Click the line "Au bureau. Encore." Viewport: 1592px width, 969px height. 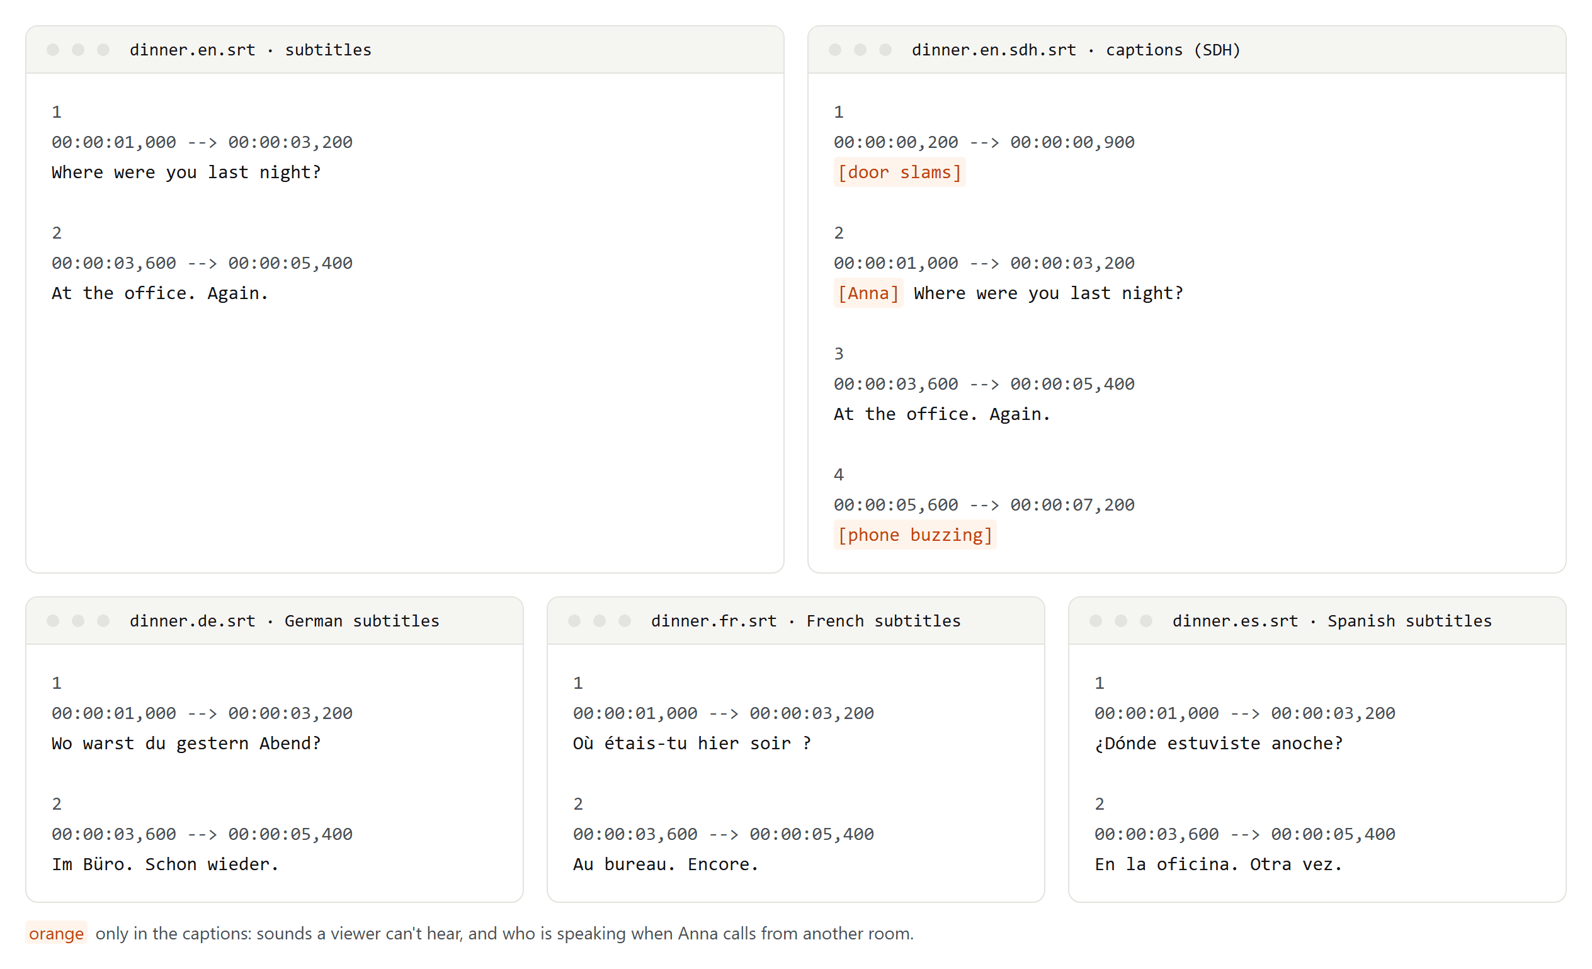(666, 864)
